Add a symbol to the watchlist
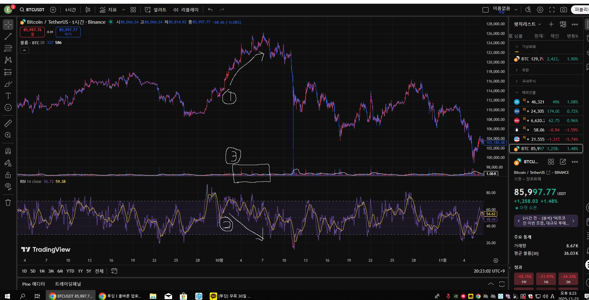 (x=551, y=24)
